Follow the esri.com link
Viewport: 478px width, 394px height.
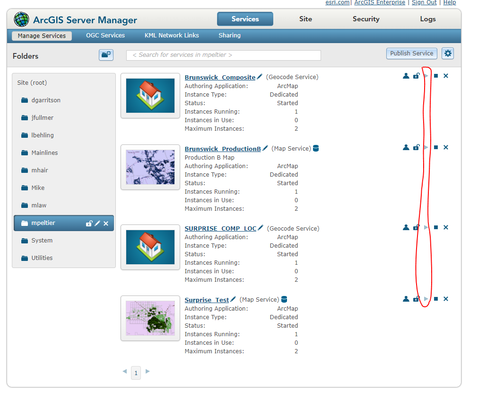coord(338,2)
